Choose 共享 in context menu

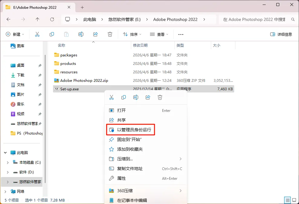(x=146, y=120)
